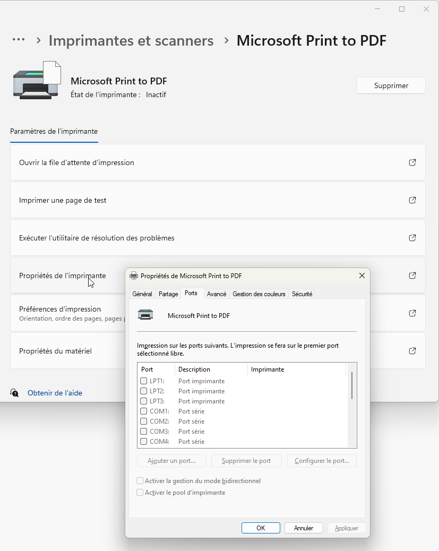This screenshot has width=439, height=551.
Task: Check the COM1 port checkbox
Action: click(143, 411)
